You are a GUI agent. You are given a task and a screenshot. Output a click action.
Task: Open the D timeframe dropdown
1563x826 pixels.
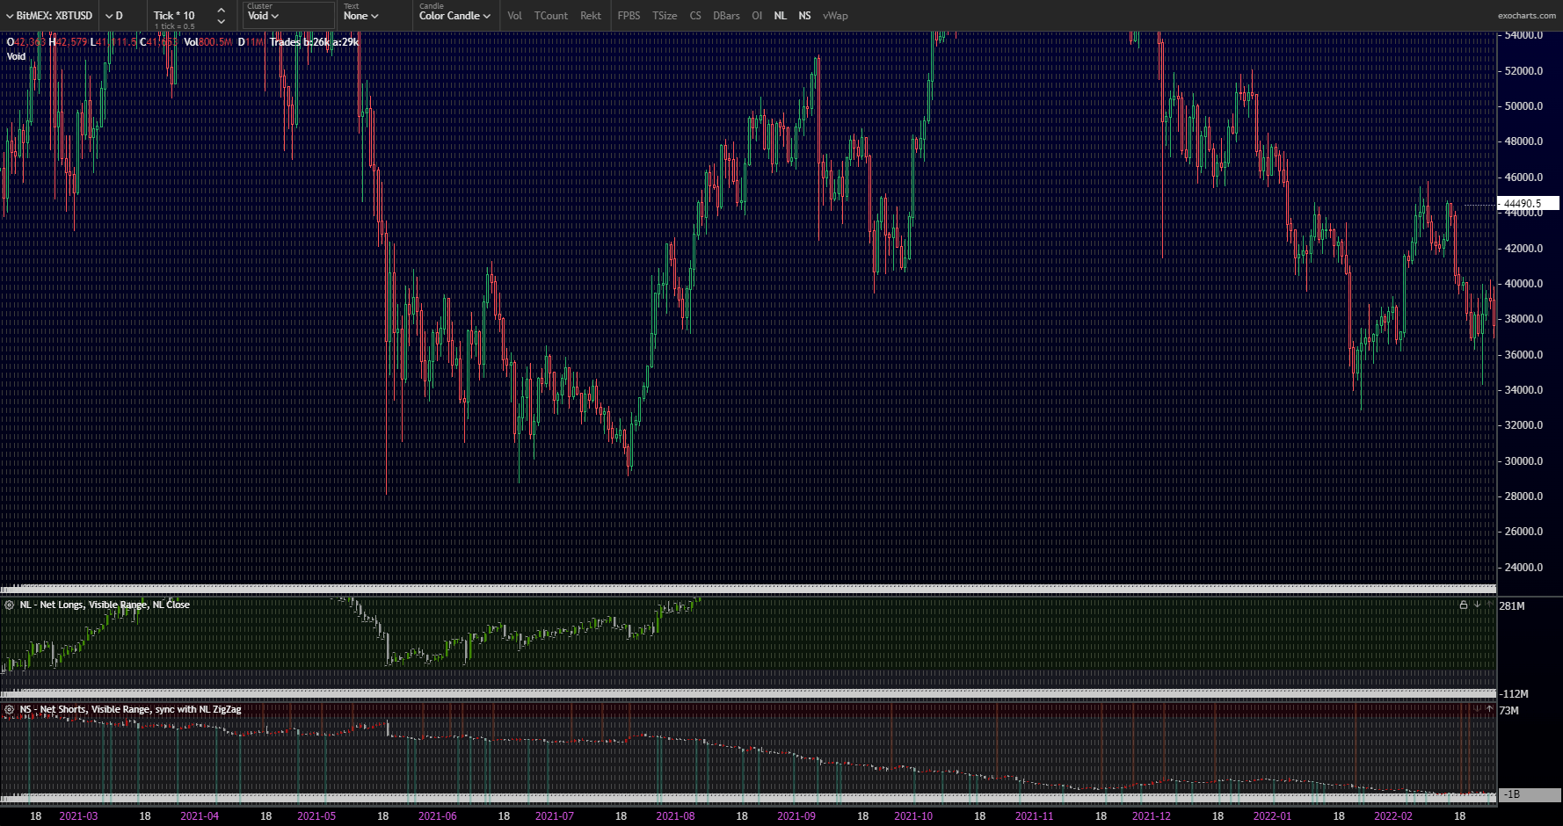click(x=114, y=16)
